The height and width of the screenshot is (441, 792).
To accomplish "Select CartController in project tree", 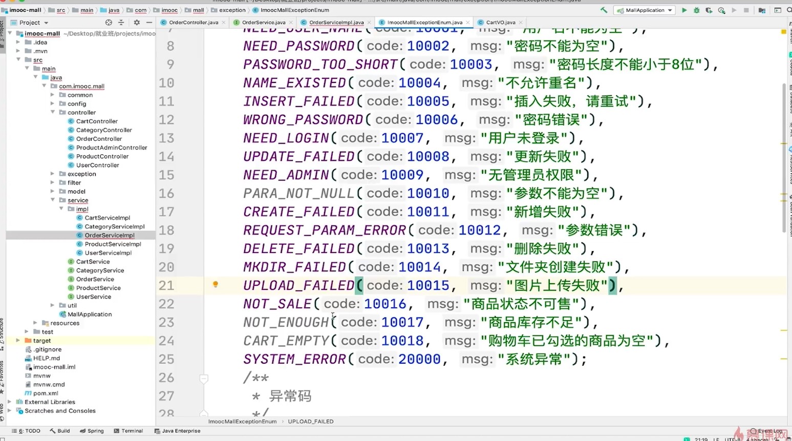I will tap(97, 121).
